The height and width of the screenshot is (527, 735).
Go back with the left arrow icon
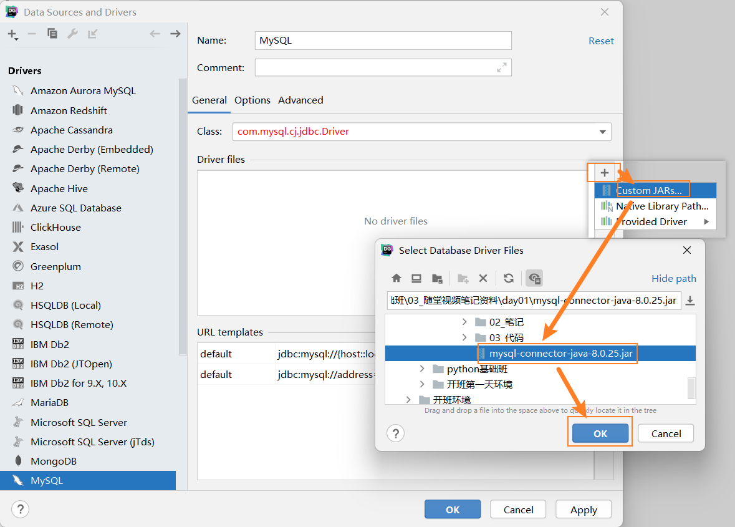click(x=155, y=34)
